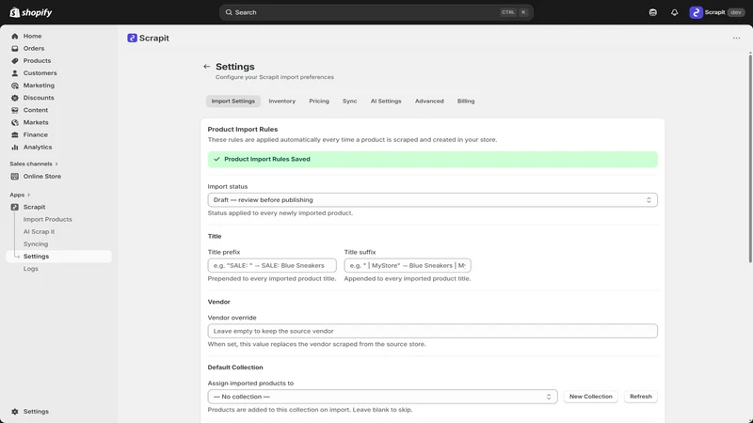Click the Scrapit app icon in sidebar
753x423 pixels.
pyautogui.click(x=15, y=207)
